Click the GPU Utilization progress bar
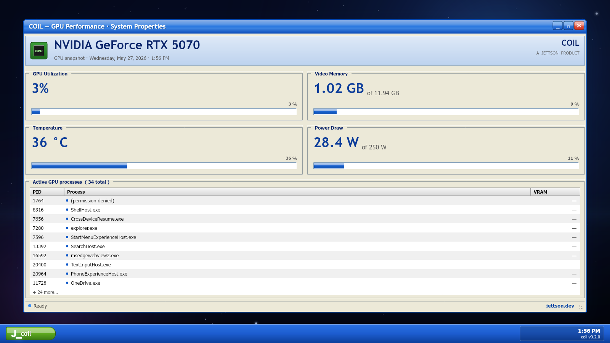The height and width of the screenshot is (343, 610). (x=164, y=112)
